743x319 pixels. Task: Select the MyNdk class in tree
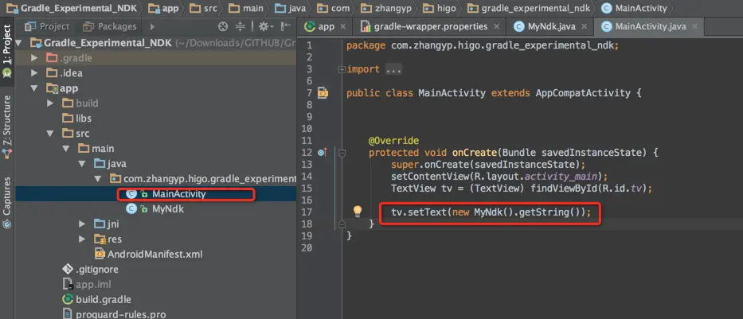[168, 208]
